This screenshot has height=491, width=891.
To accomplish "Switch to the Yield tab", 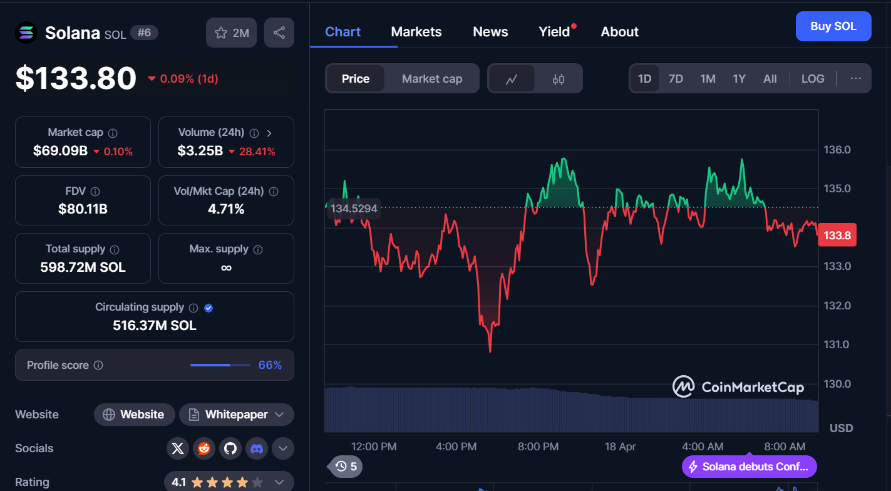I will click(555, 32).
